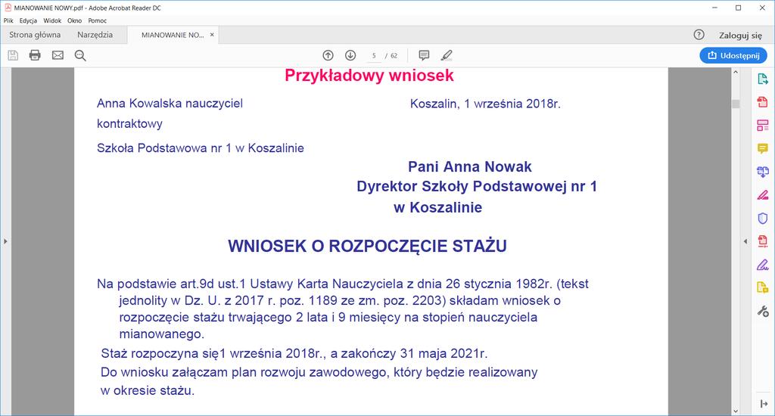This screenshot has height=416, width=775.
Task: Open the Compress PDF tool in sidebar
Action: (x=763, y=241)
